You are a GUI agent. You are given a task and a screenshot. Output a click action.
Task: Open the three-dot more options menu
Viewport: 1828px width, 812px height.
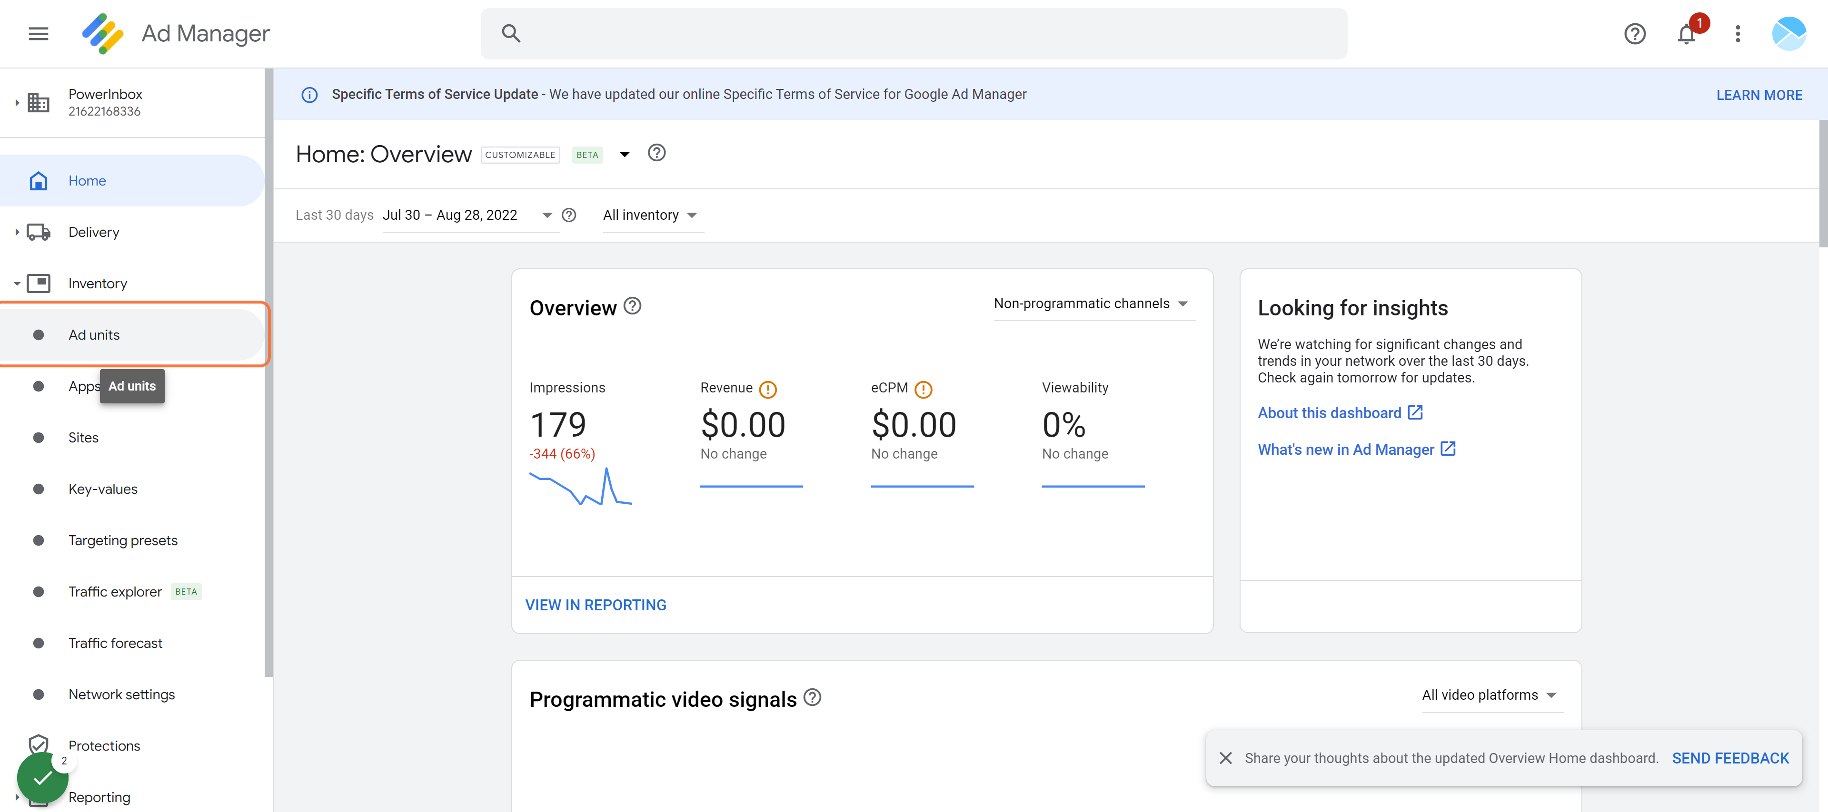[1738, 33]
